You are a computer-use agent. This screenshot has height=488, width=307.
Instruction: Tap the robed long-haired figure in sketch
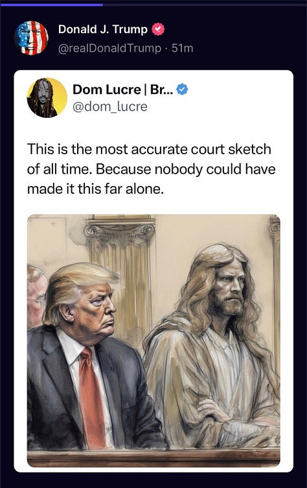pyautogui.click(x=212, y=345)
